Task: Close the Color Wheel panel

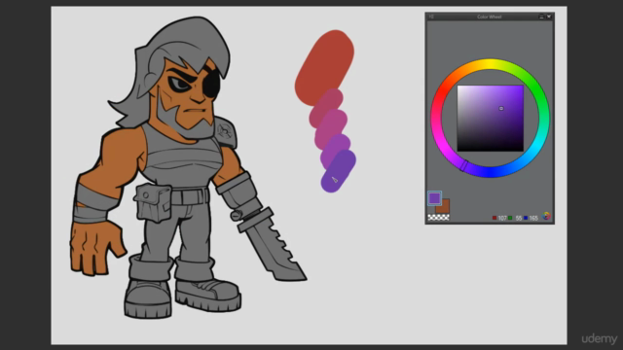Action: pyautogui.click(x=549, y=17)
